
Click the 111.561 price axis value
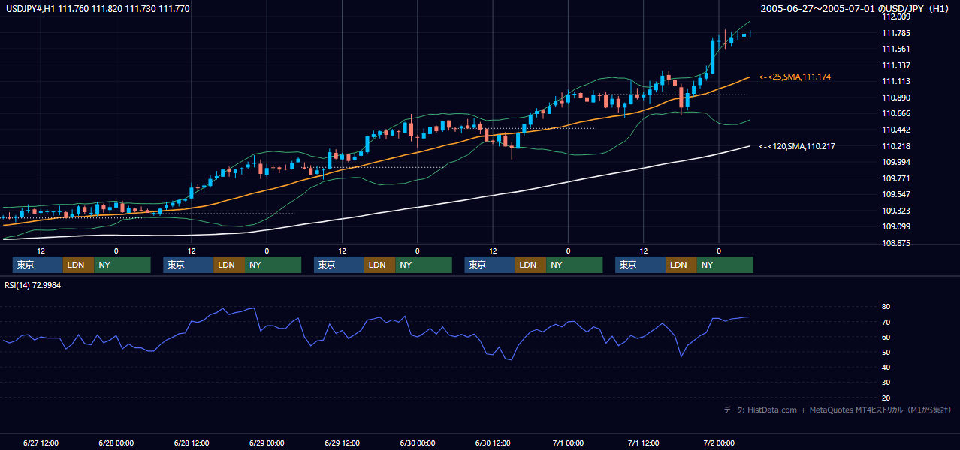pyautogui.click(x=896, y=49)
